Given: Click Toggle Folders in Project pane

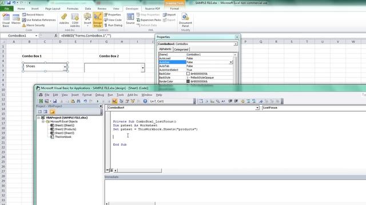Looking at the screenshot, I should click(52, 112).
